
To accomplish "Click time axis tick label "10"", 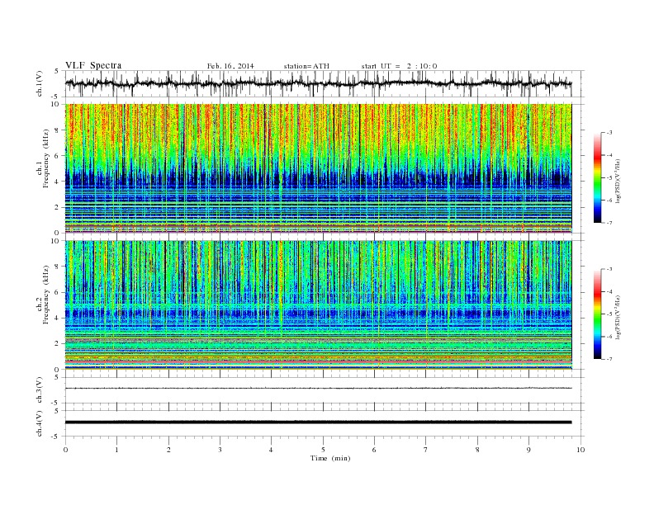I will click(581, 450).
